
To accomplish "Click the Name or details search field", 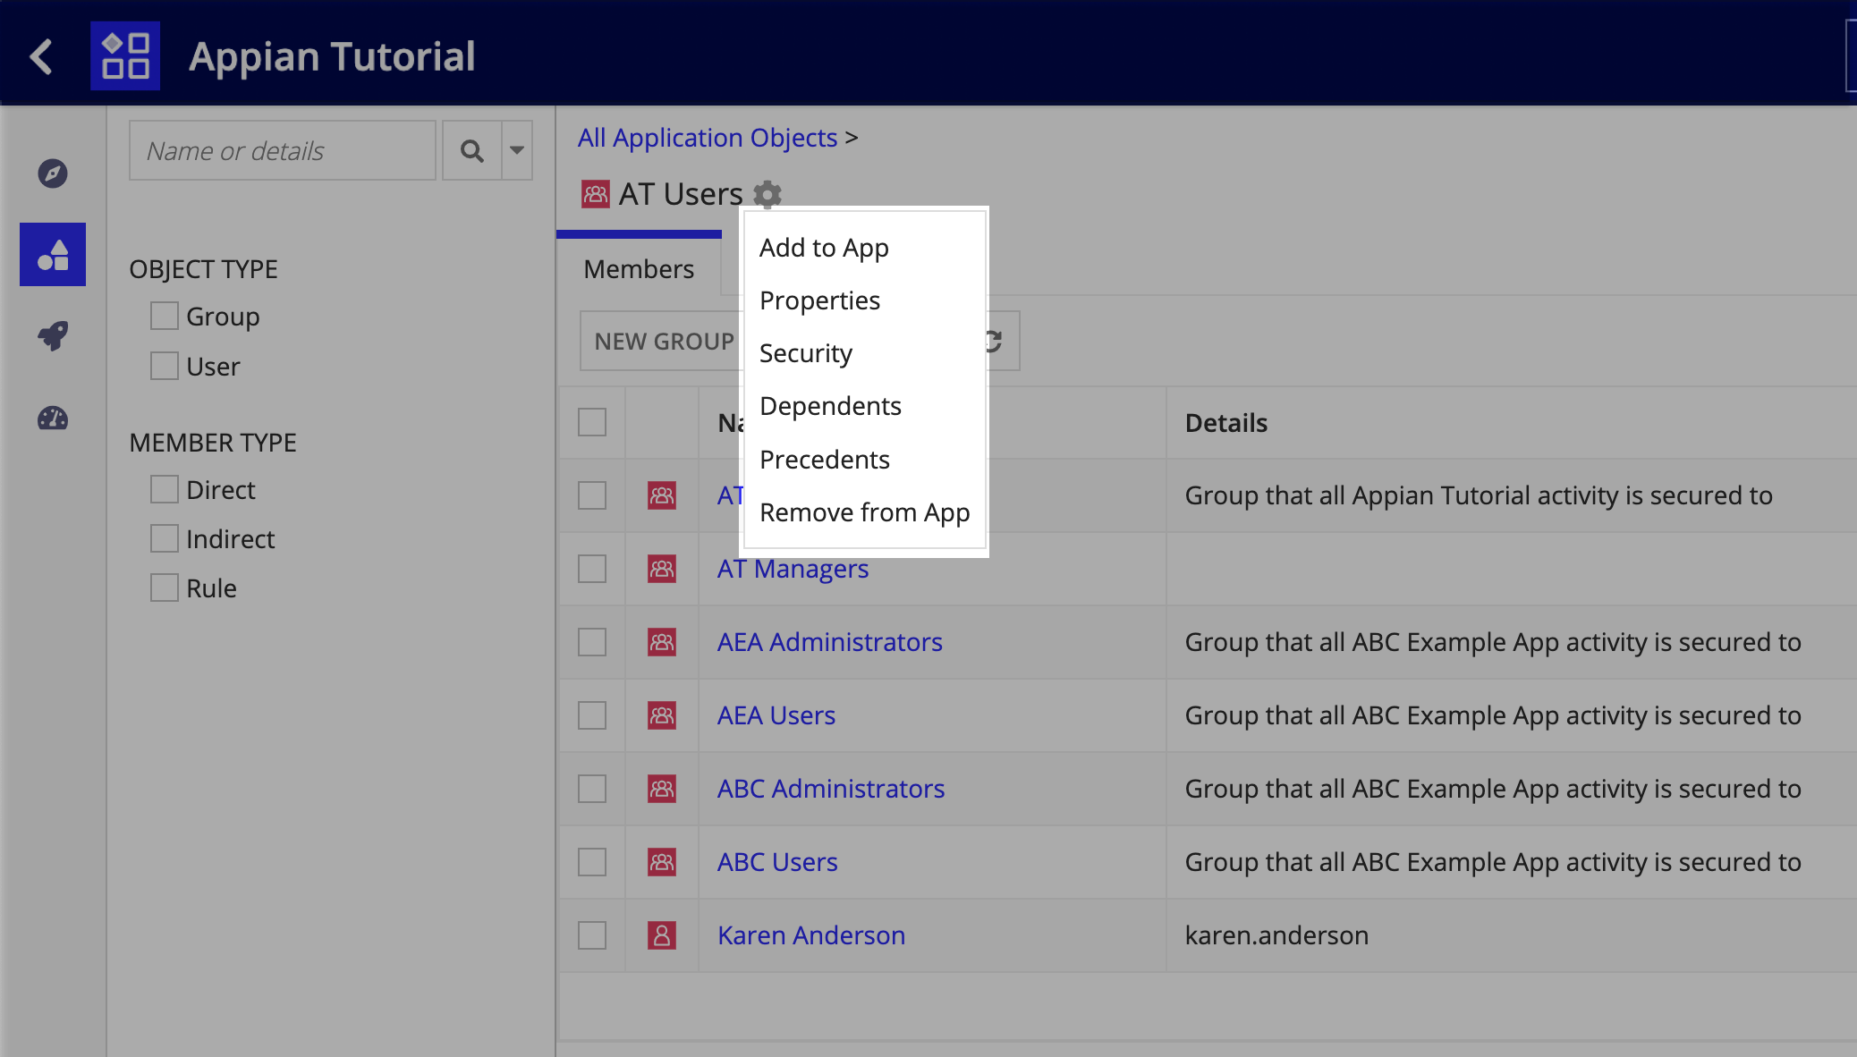I will (283, 151).
